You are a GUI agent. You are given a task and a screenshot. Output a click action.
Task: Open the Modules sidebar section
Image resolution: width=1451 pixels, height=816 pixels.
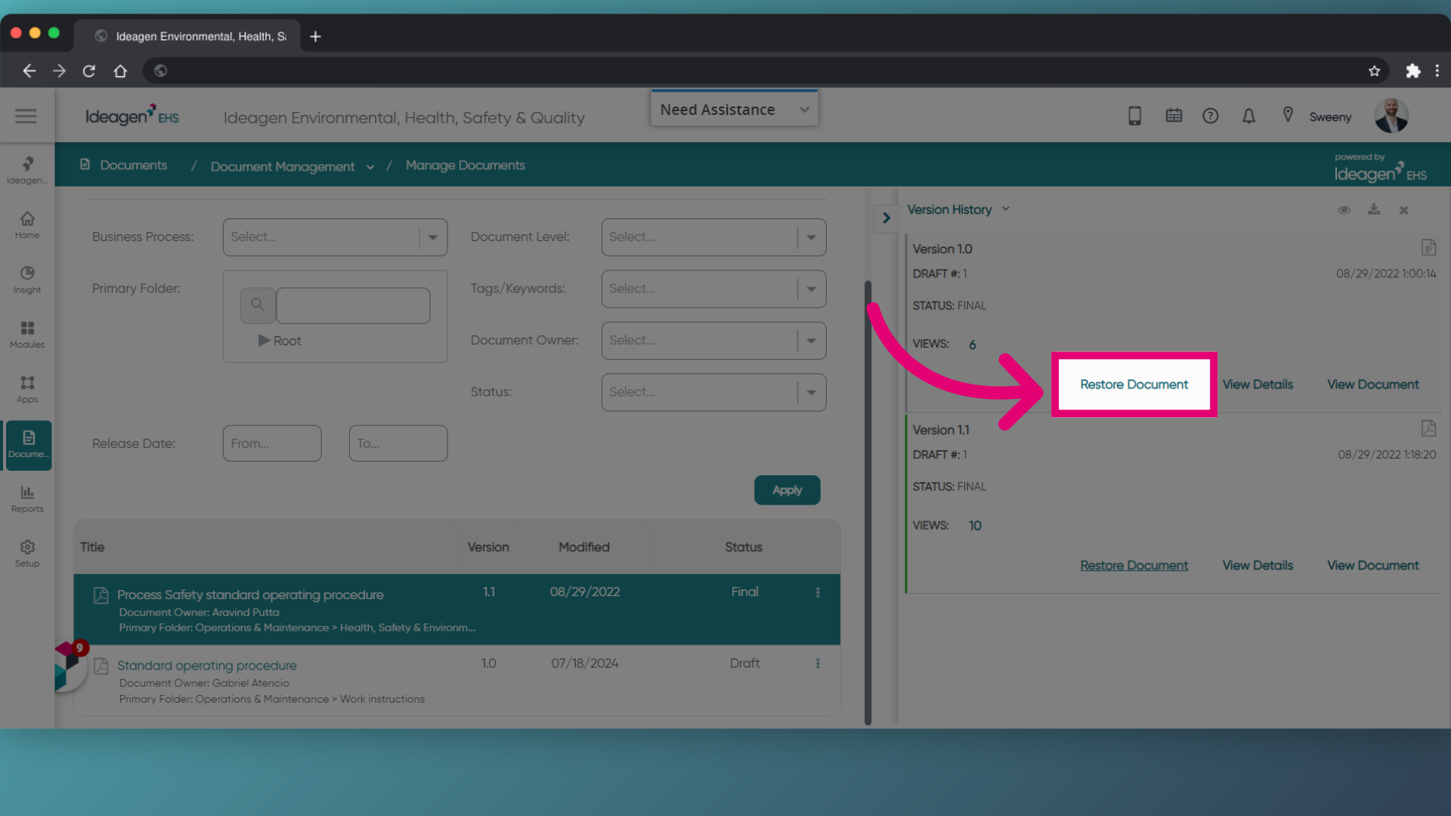tap(27, 335)
